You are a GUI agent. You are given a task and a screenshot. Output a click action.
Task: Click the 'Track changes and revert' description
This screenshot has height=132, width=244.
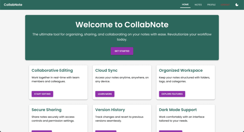pos(119,119)
